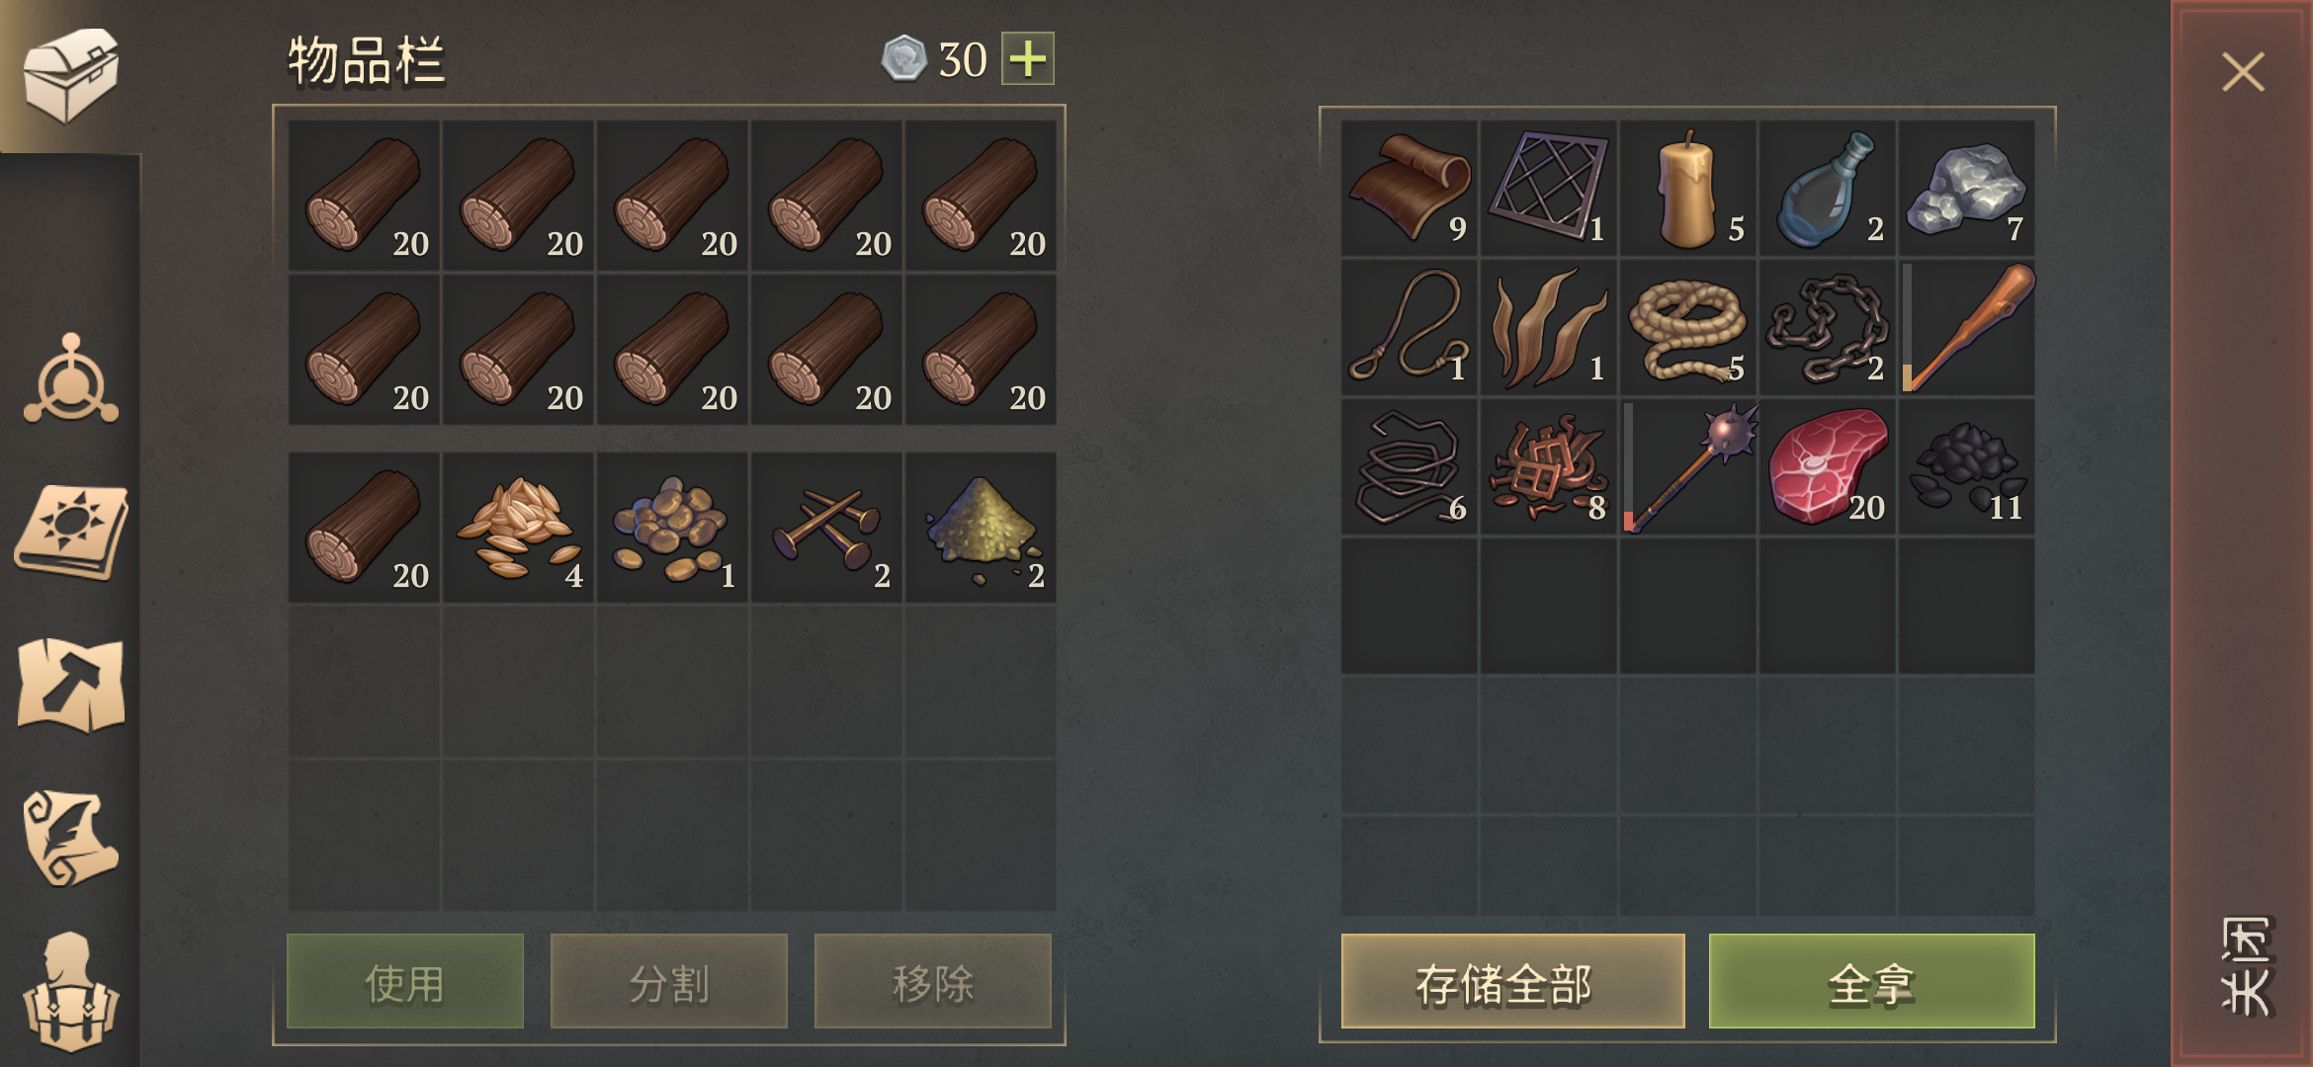2313x1067 pixels.
Task: Open the quest scroll with quill icon
Action: (70, 838)
